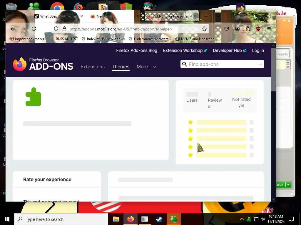Image resolution: width=301 pixels, height=225 pixels.
Task: Click the stepper up arrow in background window
Action: point(287,63)
